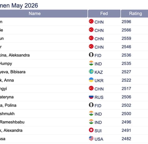Sort table by the Fed column header
The width and height of the screenshot is (148, 144).
[104, 13]
